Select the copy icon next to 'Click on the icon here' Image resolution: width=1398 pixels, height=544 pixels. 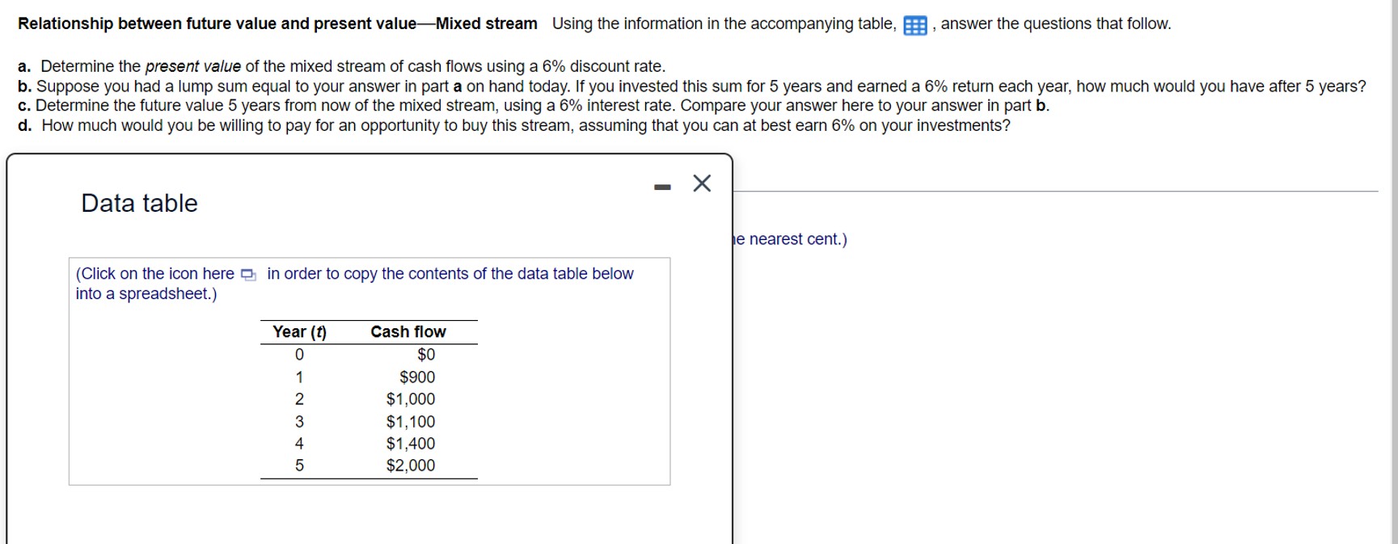click(247, 275)
